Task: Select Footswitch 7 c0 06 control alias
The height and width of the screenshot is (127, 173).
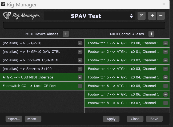Action: (x=127, y=94)
